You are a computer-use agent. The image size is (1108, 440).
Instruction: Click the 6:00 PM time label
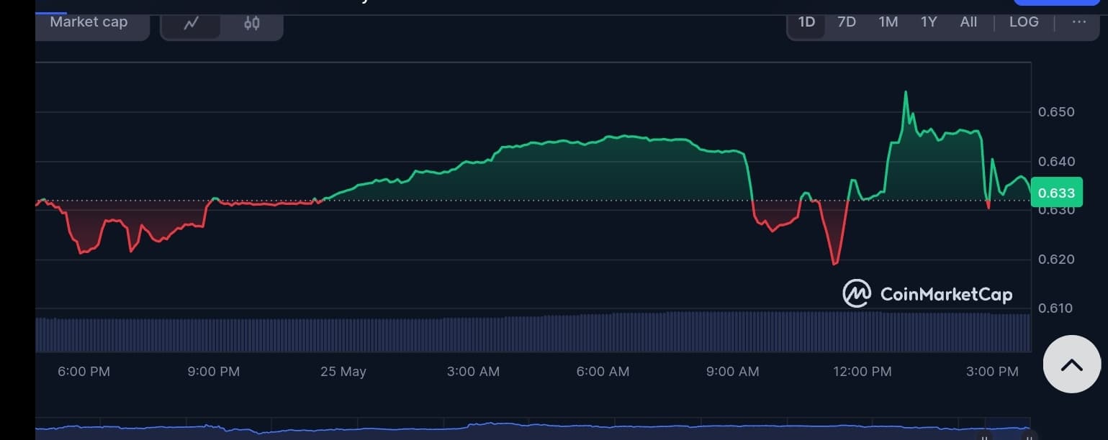tap(84, 372)
